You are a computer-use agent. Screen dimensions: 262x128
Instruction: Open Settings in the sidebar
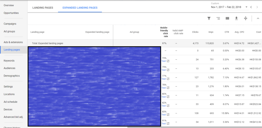tap(8, 87)
